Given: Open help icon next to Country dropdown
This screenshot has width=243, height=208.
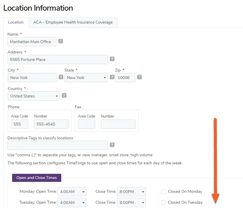Looking at the screenshot, I should pyautogui.click(x=64, y=96).
